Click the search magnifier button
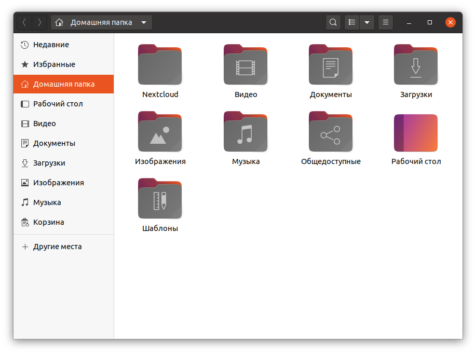Image resolution: width=476 pixels, height=354 pixels. point(333,22)
